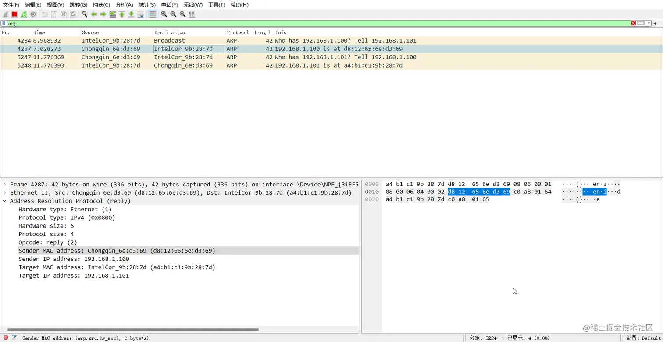Screen dimensions: 663x342
Task: Expand the Frame 4287 tree node
Action: [4, 185]
